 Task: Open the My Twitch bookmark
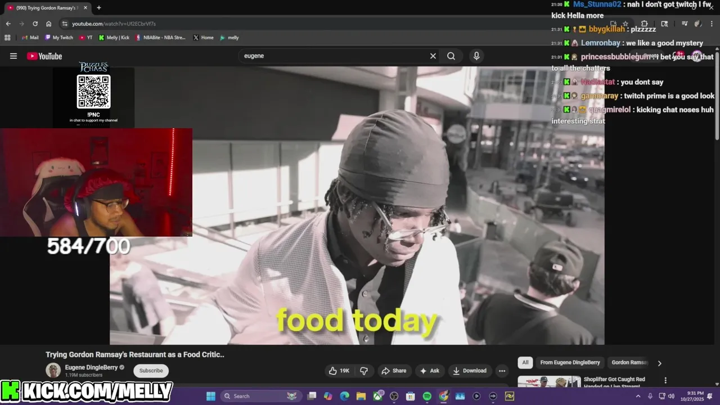(58, 38)
